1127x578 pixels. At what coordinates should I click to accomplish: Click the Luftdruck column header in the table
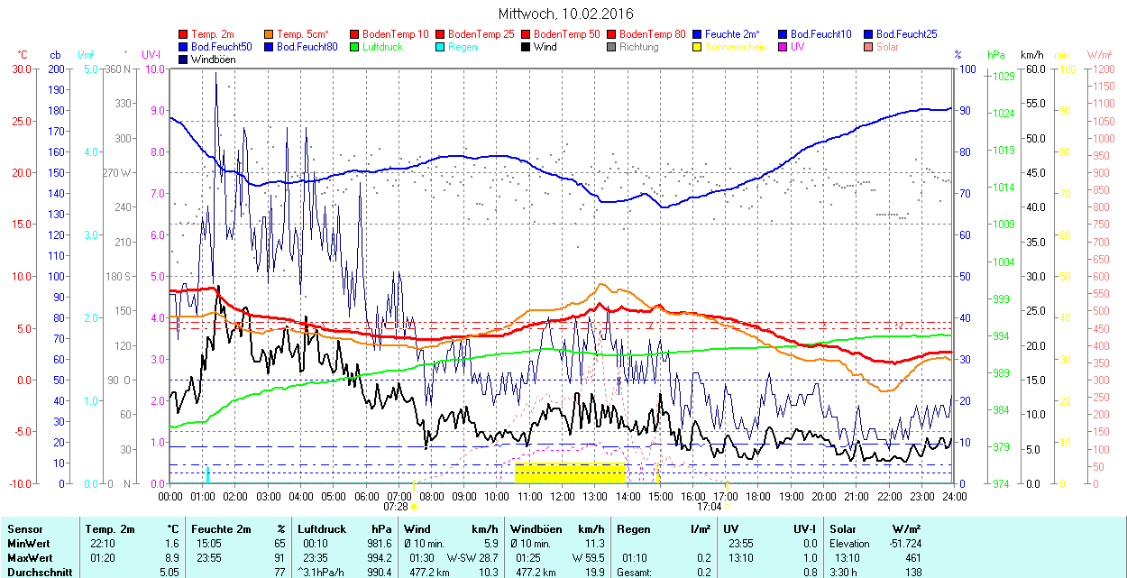(x=322, y=530)
